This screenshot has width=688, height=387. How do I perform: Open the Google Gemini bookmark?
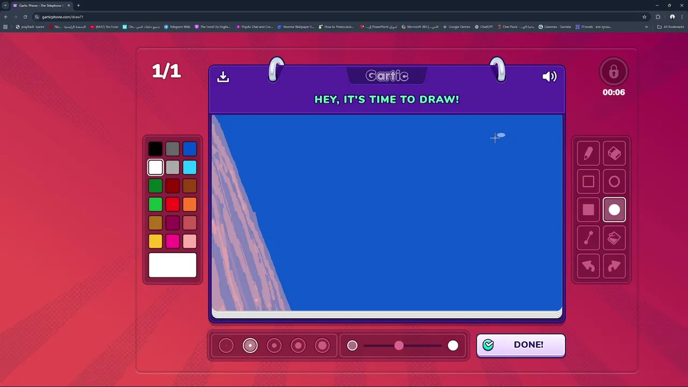pyautogui.click(x=456, y=27)
